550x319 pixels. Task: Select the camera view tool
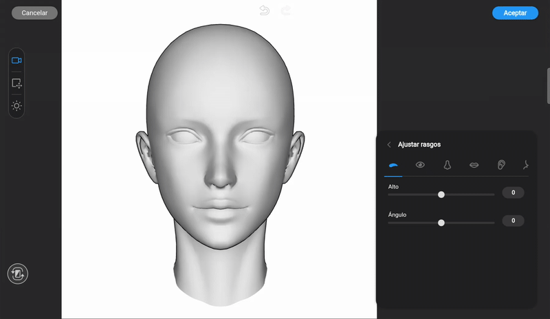(x=16, y=60)
